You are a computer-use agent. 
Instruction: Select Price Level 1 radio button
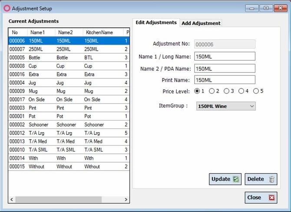(x=197, y=91)
